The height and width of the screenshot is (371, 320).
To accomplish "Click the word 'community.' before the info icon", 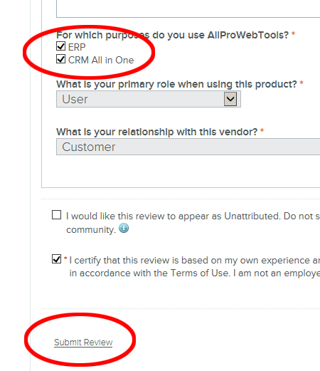I will [91, 230].
